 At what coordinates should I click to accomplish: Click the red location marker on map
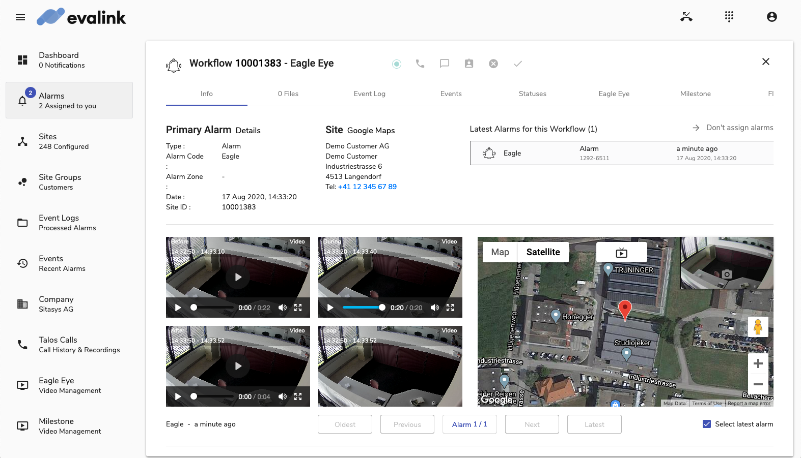(625, 310)
